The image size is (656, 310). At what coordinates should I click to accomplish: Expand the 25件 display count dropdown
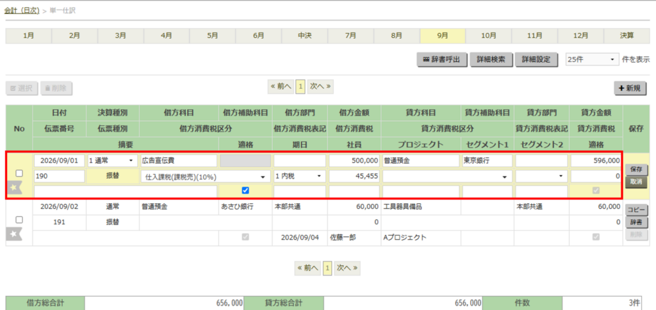coord(592,59)
